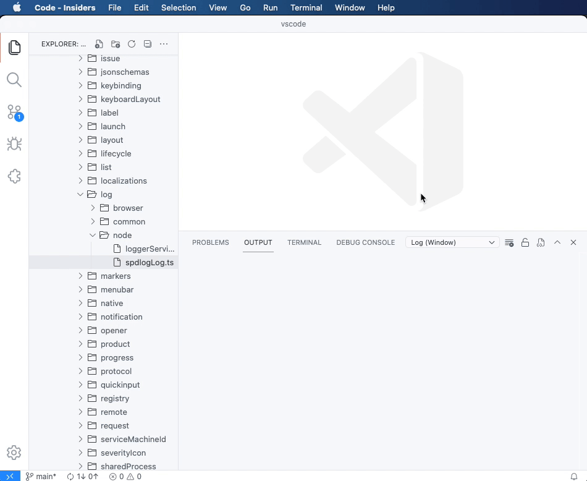Screen dimensions: 587x481
Task: Open the Log (Window) output channel dropdown
Action: 452,242
